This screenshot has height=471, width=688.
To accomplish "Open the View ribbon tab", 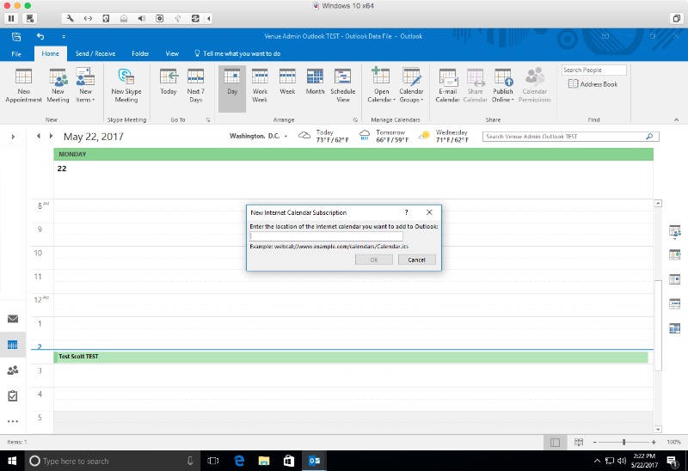I will tap(172, 53).
